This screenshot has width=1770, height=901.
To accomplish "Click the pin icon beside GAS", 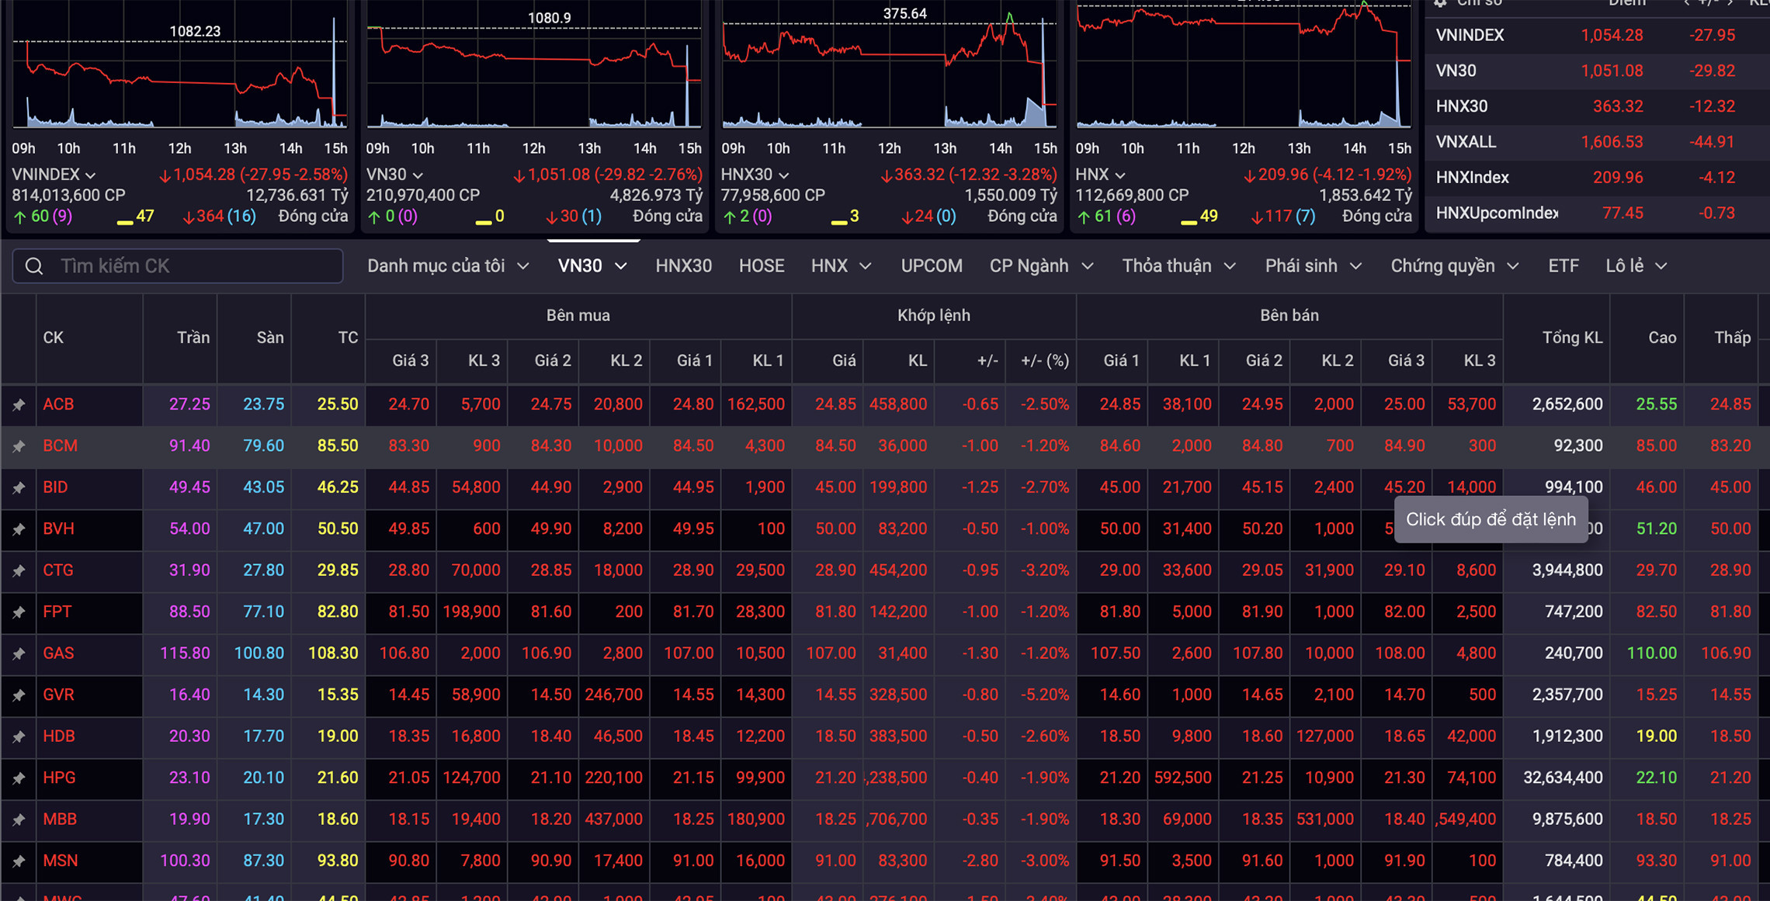I will coord(19,653).
